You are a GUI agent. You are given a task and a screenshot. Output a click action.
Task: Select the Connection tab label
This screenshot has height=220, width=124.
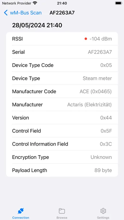pyautogui.click(x=21, y=217)
